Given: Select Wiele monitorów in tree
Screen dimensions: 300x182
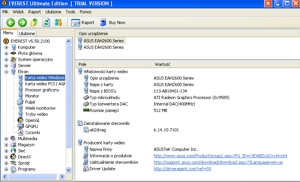Looking at the screenshot, I should click(x=40, y=108).
